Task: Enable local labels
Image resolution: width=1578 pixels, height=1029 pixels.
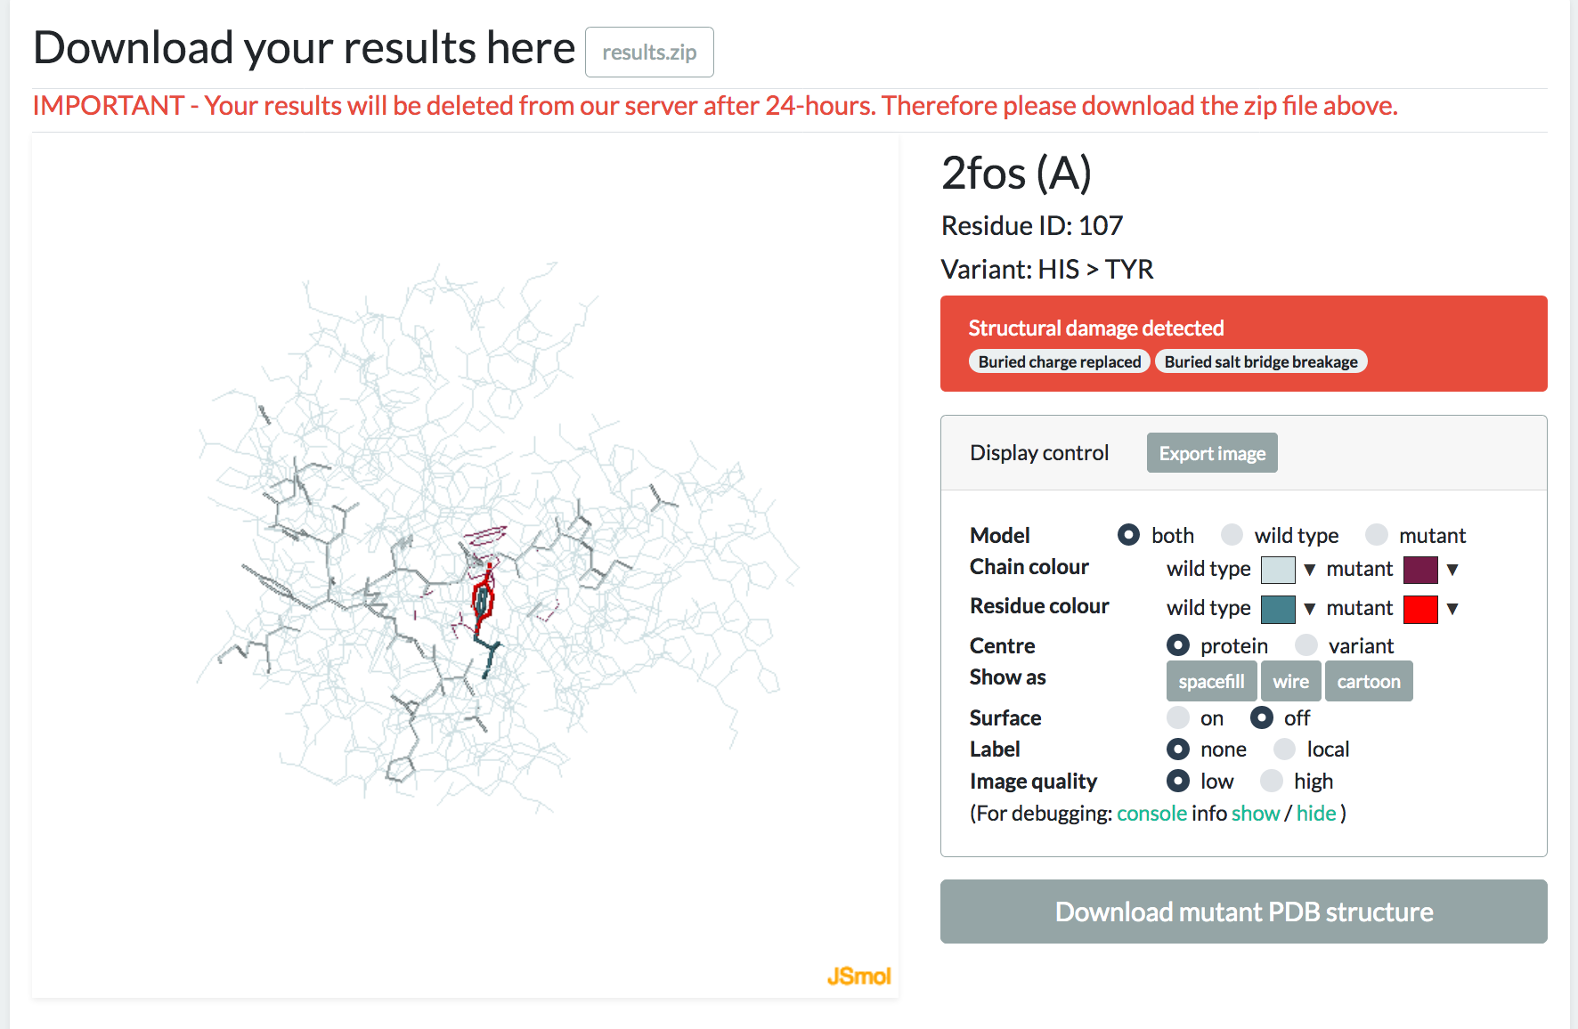Action: (x=1284, y=749)
